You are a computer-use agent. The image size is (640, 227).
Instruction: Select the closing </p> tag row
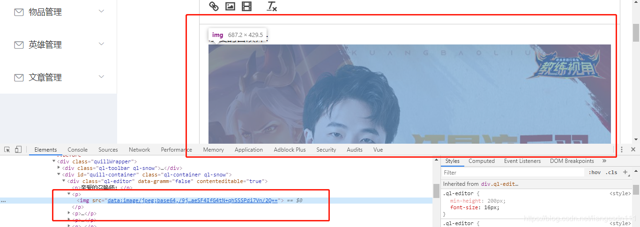point(78,207)
